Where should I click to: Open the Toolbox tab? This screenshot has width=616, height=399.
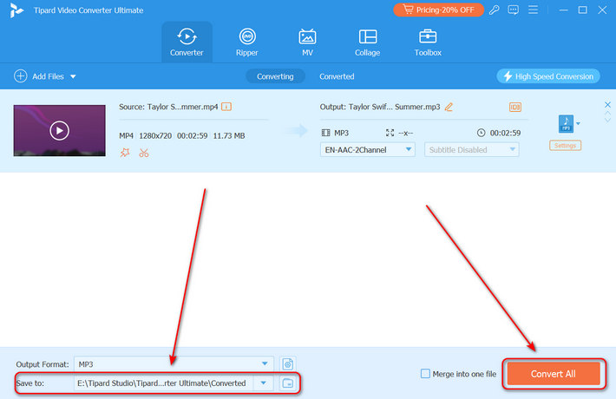(427, 42)
